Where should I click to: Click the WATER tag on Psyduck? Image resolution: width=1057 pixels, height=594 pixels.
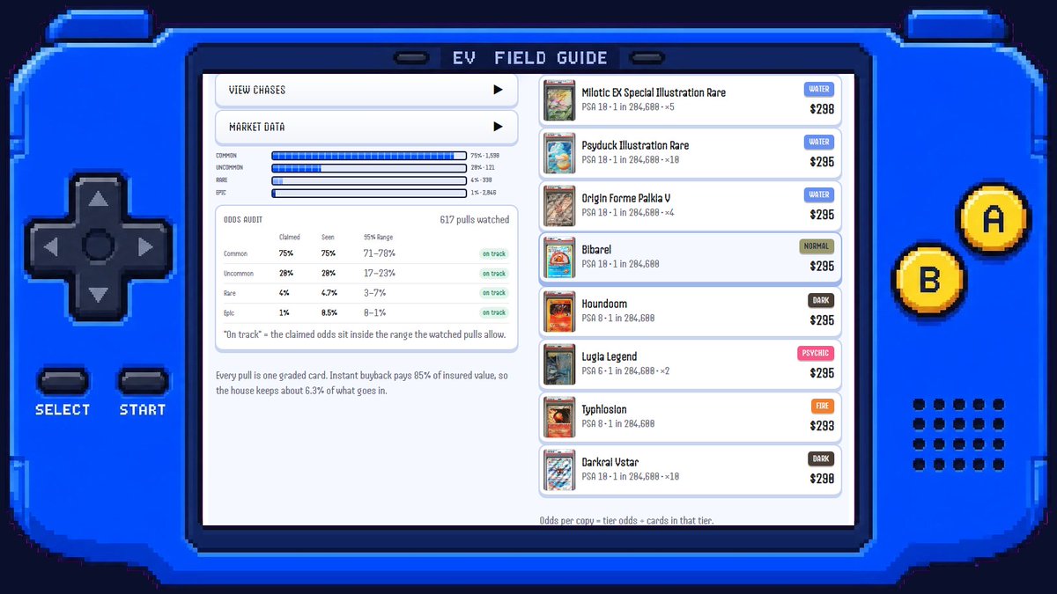819,142
